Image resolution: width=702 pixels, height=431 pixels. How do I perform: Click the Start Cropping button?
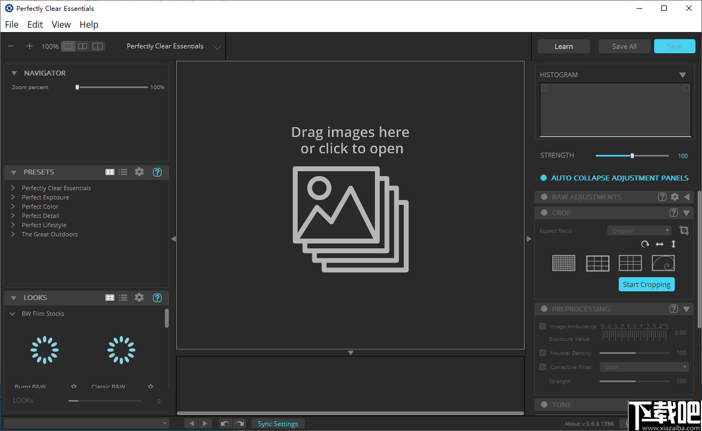point(646,284)
